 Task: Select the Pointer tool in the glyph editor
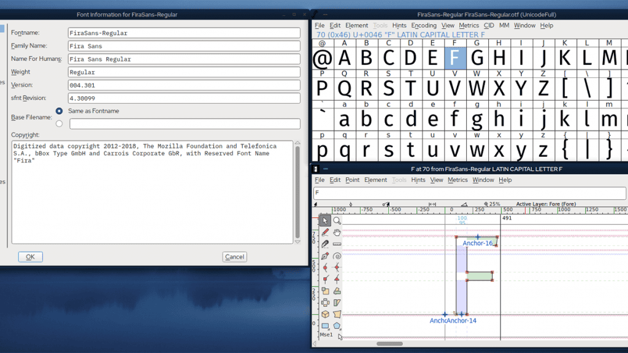click(325, 220)
